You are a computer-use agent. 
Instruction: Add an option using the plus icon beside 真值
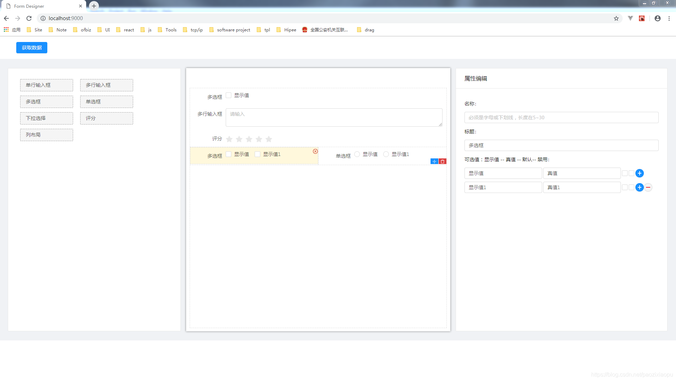tap(639, 173)
